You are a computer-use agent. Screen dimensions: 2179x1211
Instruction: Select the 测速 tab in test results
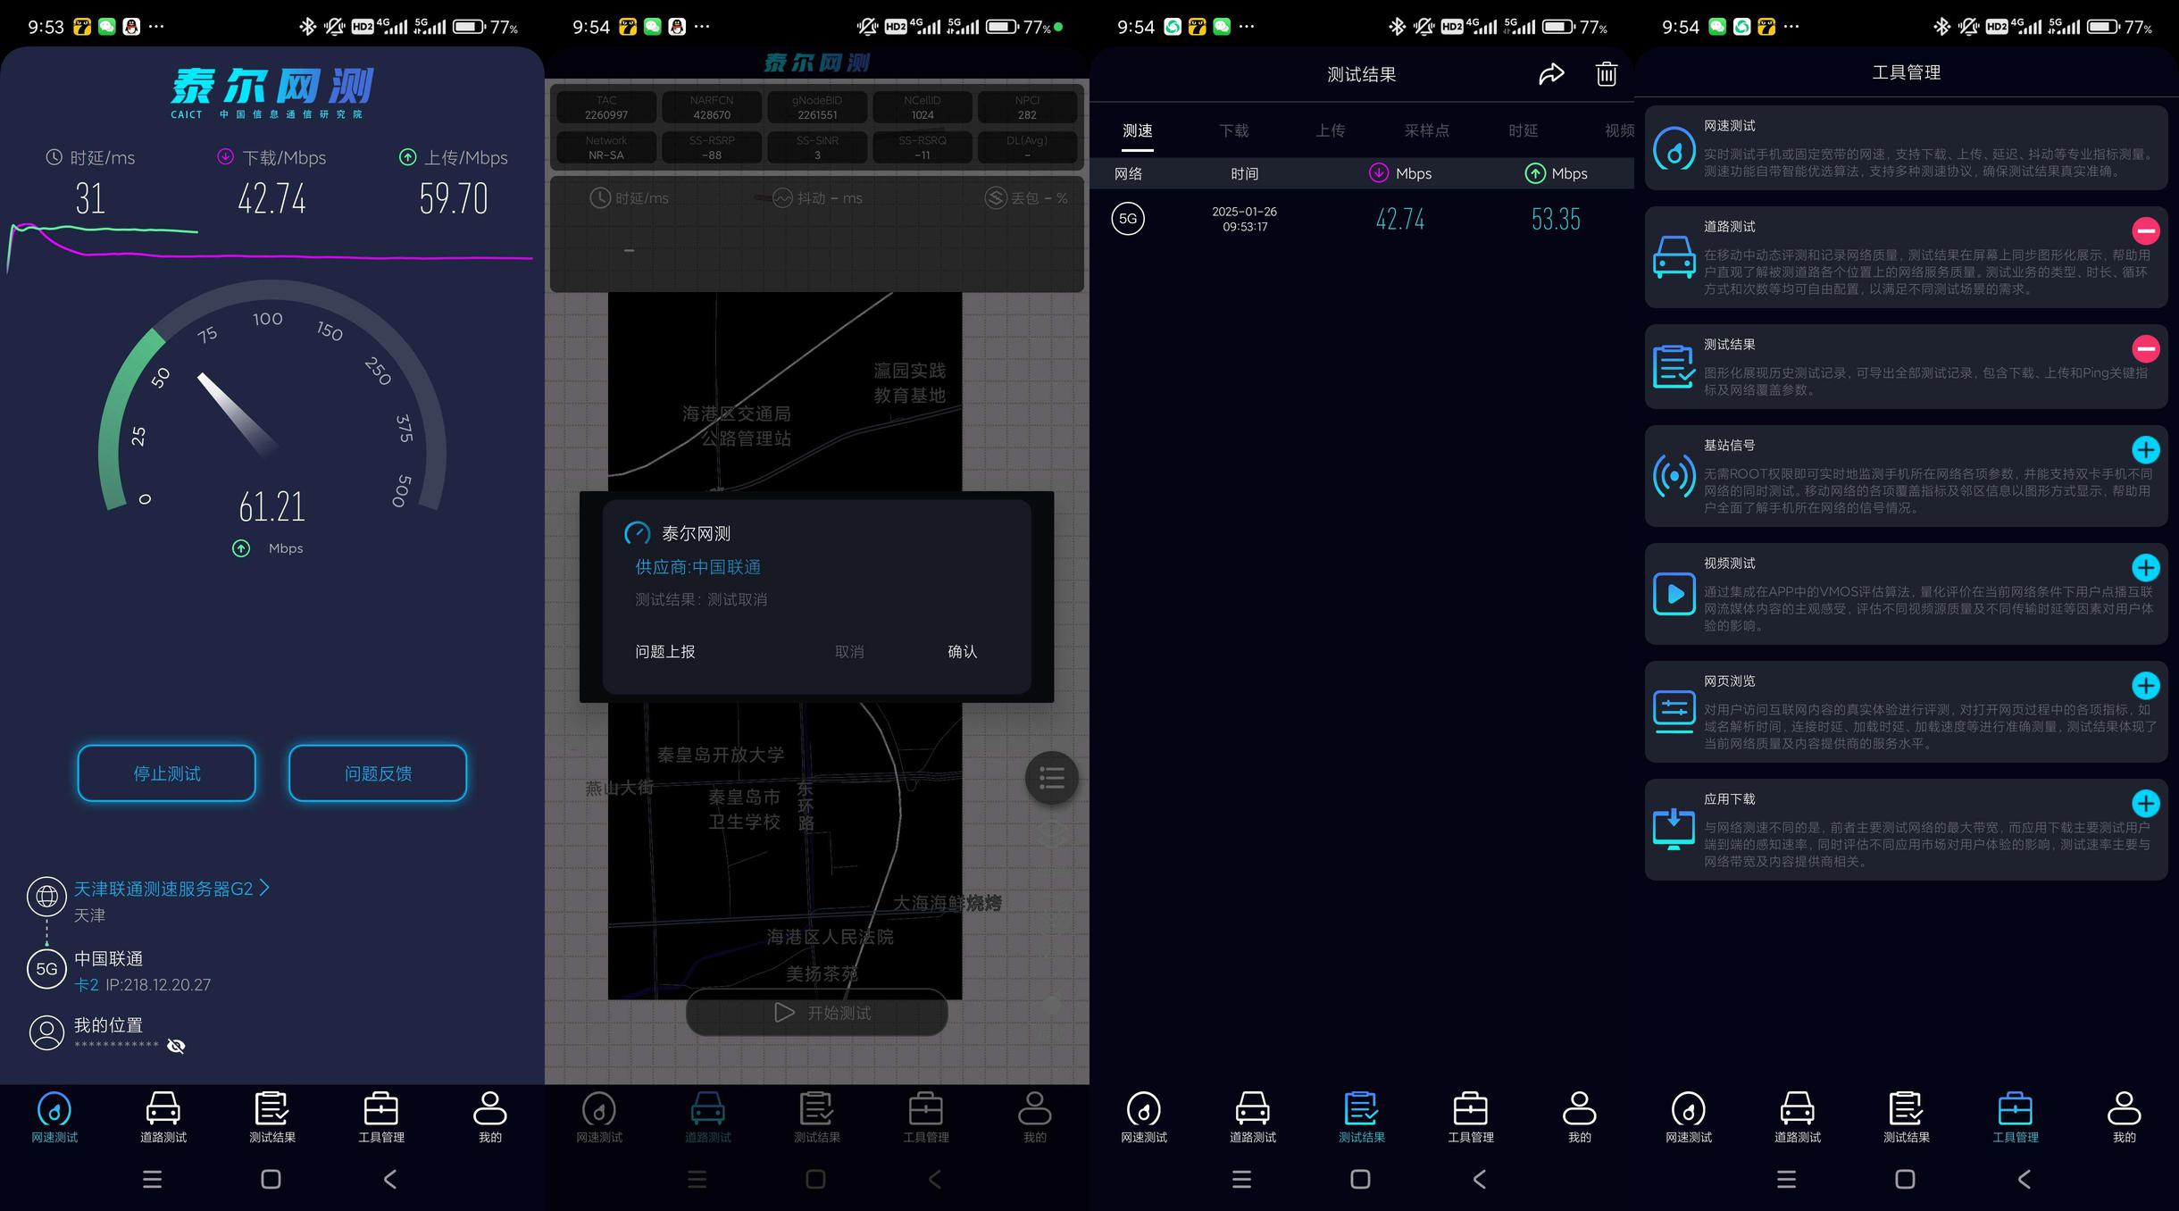tap(1138, 130)
